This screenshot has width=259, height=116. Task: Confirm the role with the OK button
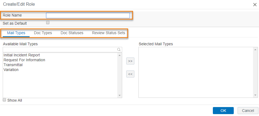pos(223,111)
